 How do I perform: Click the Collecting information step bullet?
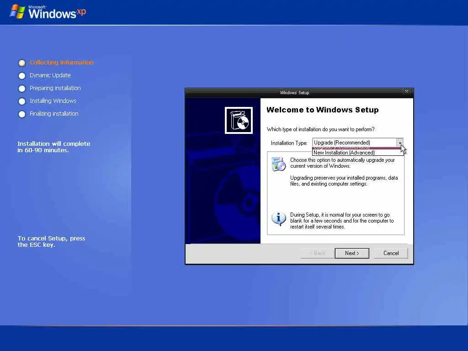[22, 63]
